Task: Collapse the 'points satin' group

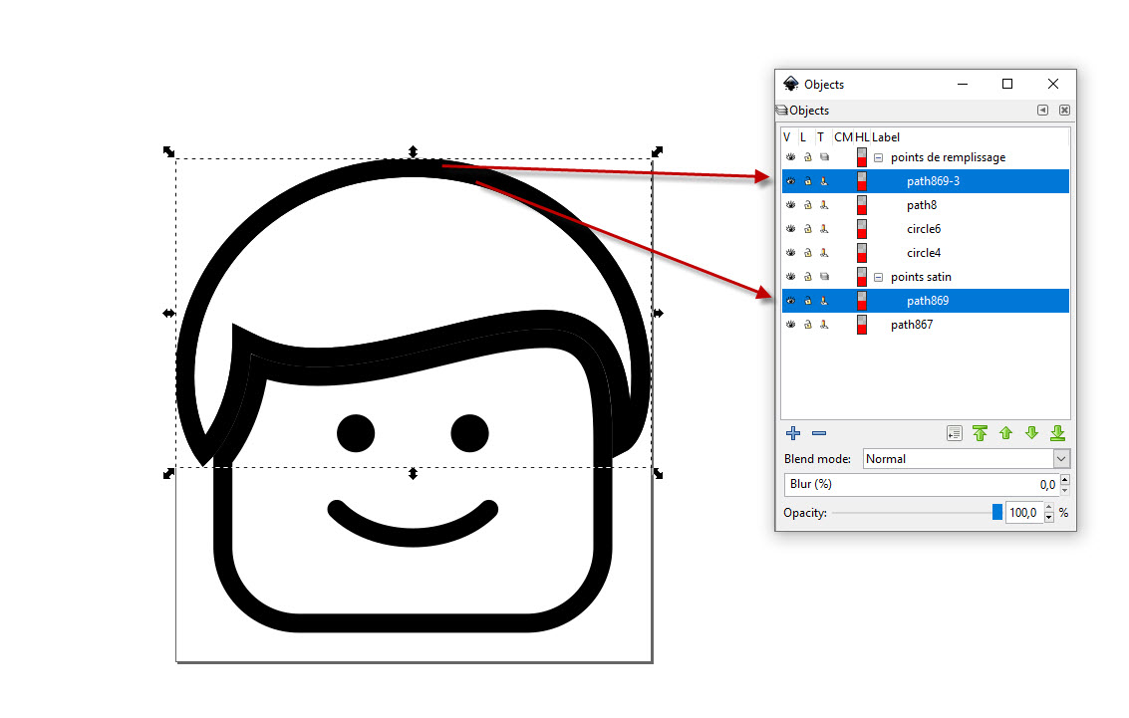Action: coord(879,277)
